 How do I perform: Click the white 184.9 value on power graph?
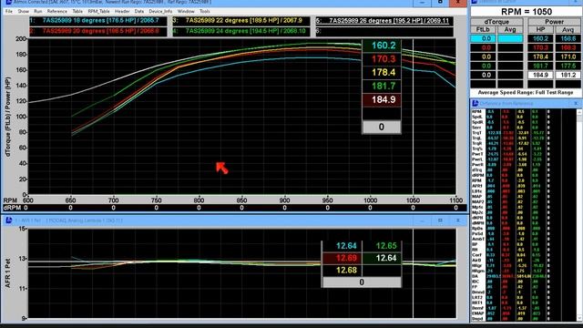(382, 99)
